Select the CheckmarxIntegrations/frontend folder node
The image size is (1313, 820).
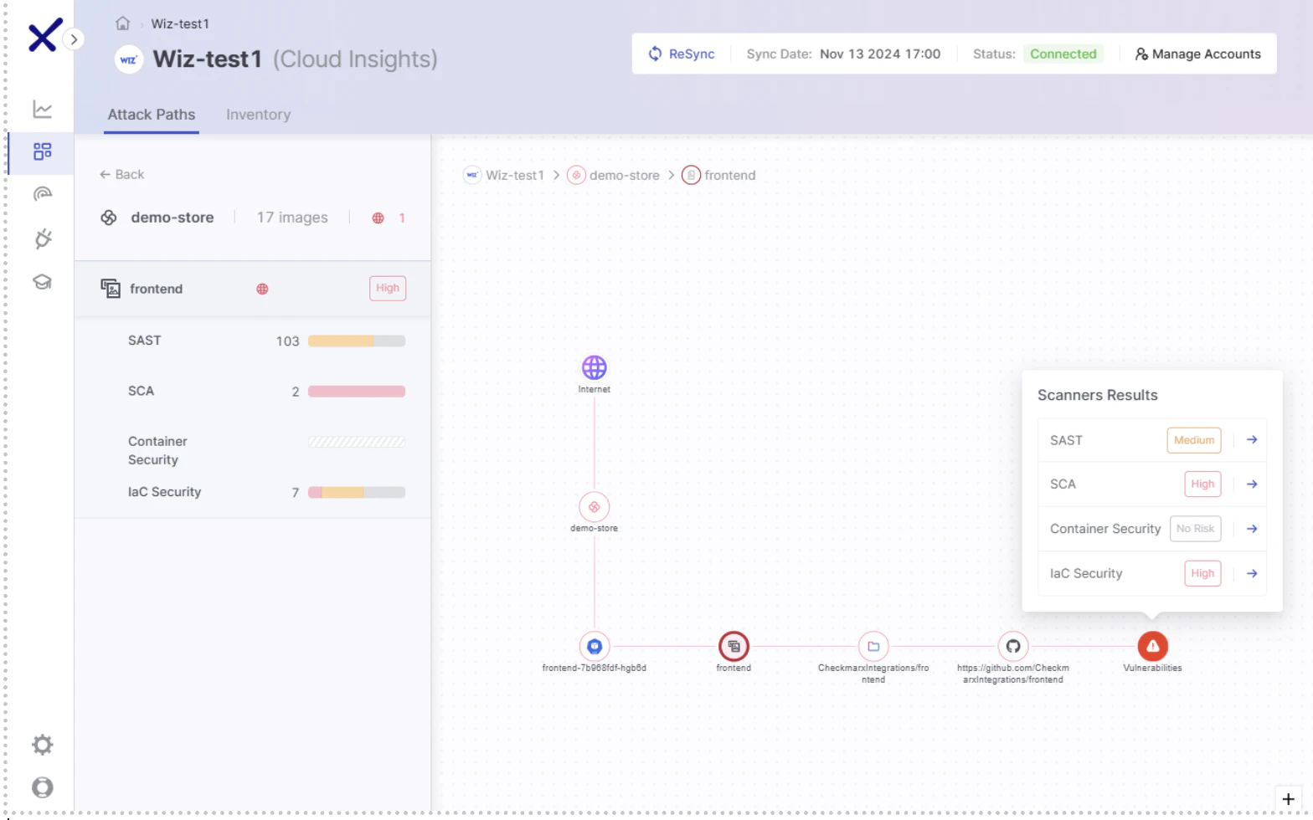click(873, 646)
